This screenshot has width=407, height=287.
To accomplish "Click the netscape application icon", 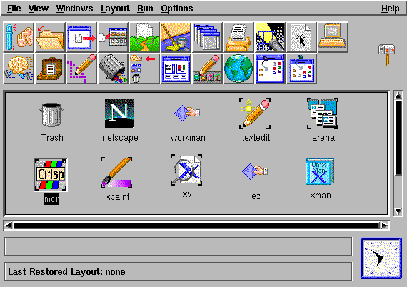I will 119,114.
